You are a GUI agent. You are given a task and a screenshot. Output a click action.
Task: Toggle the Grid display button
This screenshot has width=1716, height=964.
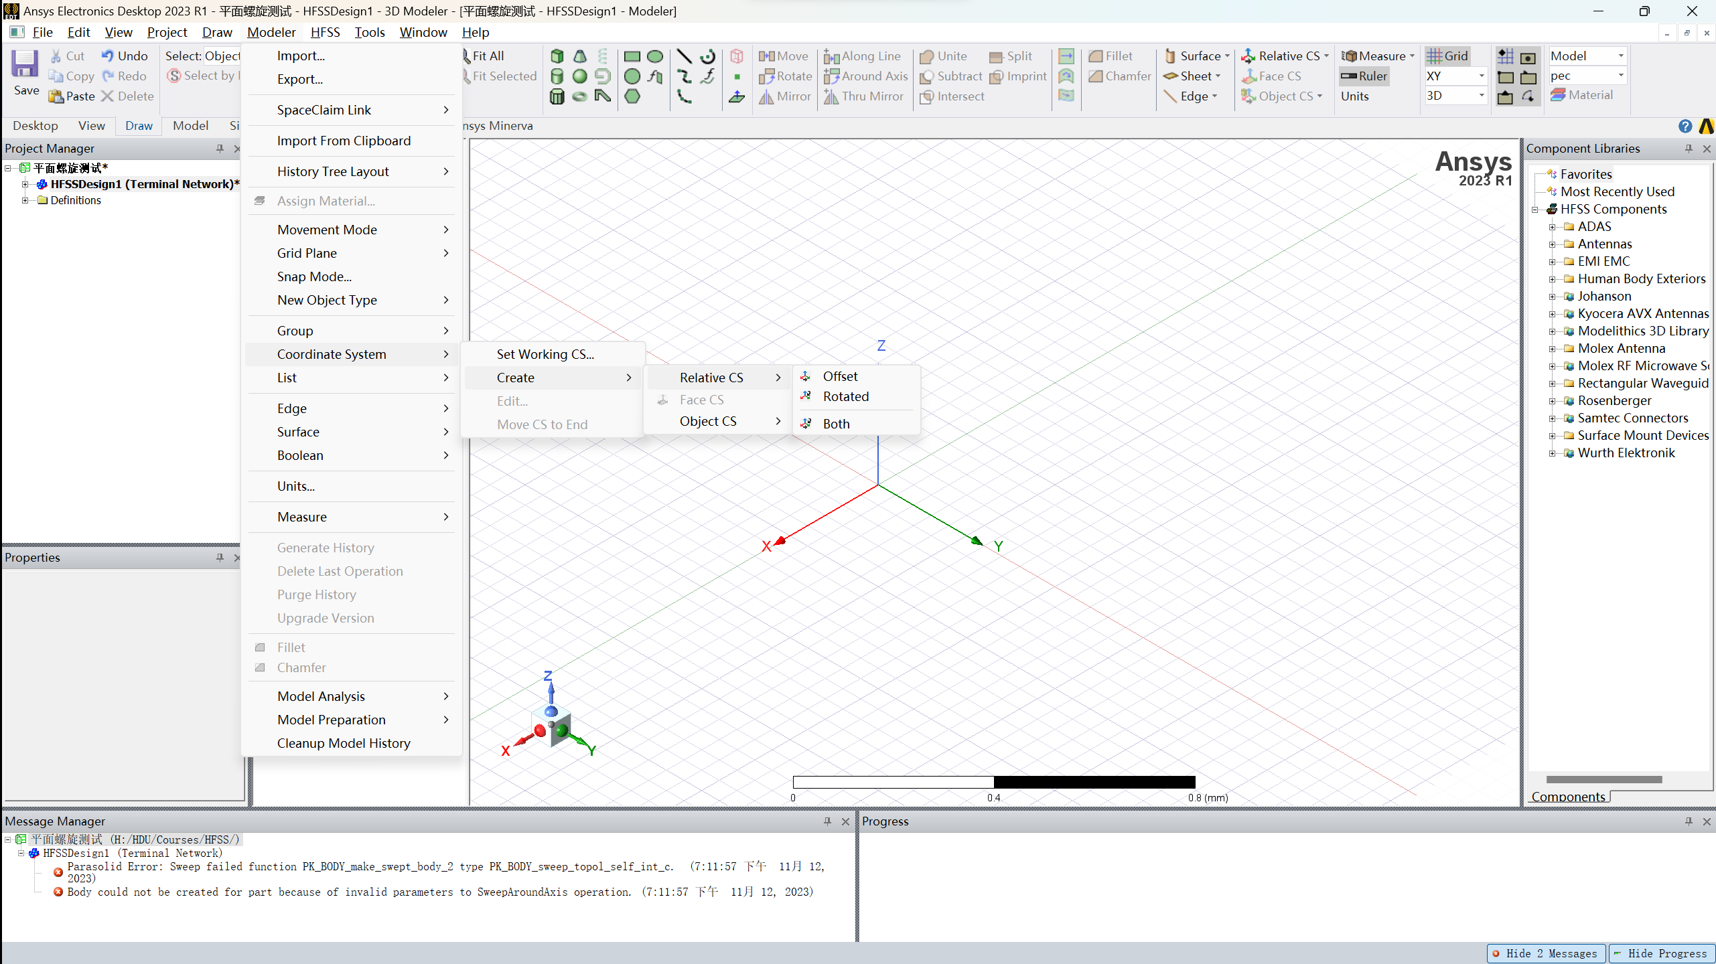click(1448, 56)
